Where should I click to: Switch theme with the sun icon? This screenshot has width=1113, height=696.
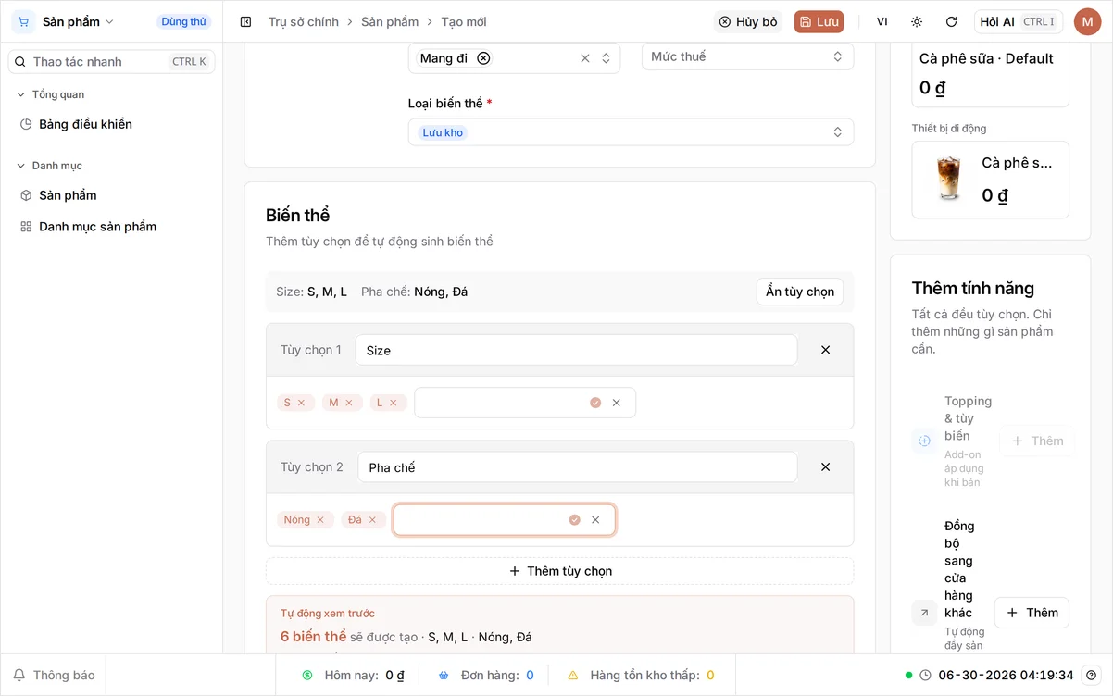pos(917,21)
